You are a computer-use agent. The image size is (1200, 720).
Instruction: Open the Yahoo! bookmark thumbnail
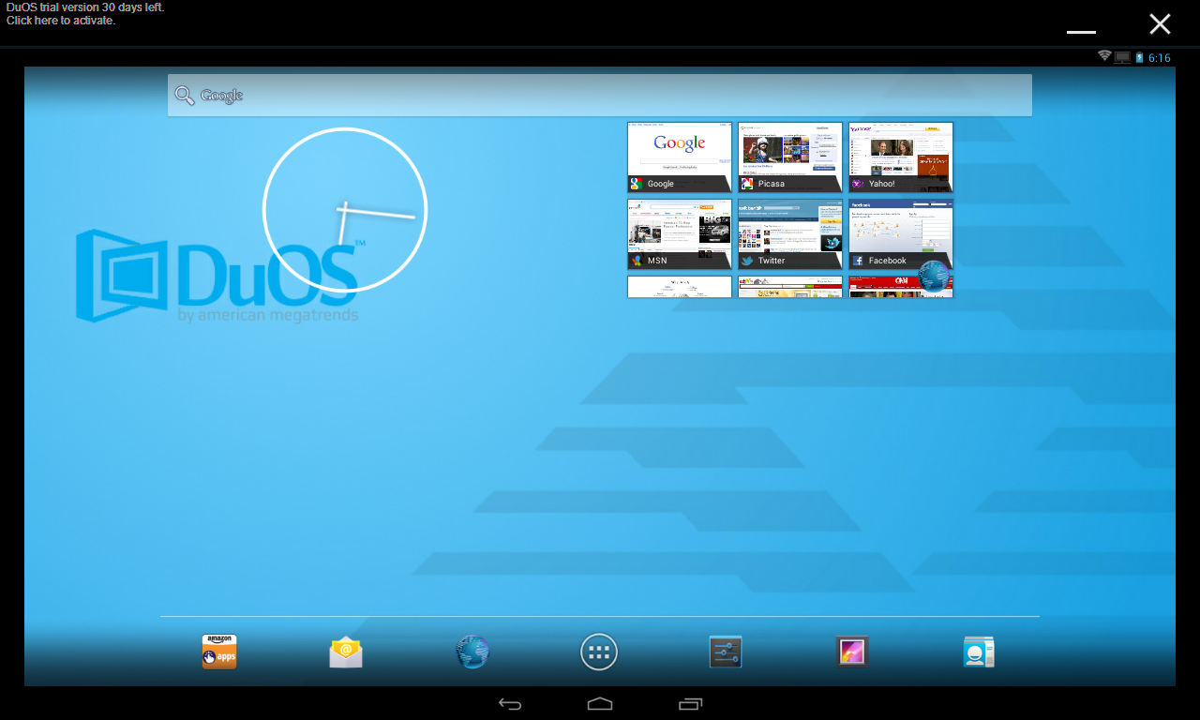[901, 157]
